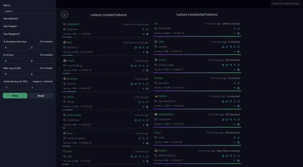Enable the Has Website? checkbox

coord(51,19)
